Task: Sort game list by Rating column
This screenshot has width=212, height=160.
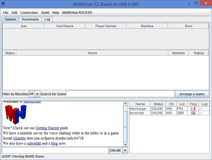Action: 199,53
